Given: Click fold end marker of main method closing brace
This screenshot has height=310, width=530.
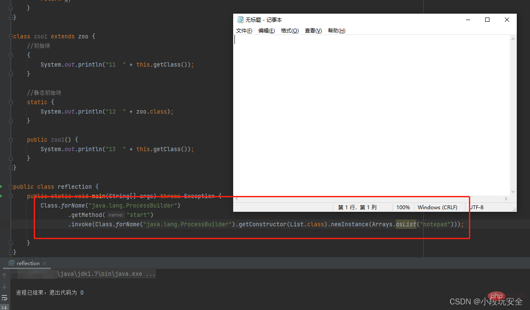Looking at the screenshot, I should (x=11, y=243).
